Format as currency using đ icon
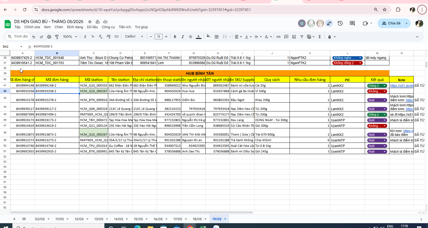This screenshot has height=228, width=428. (x=85, y=37)
